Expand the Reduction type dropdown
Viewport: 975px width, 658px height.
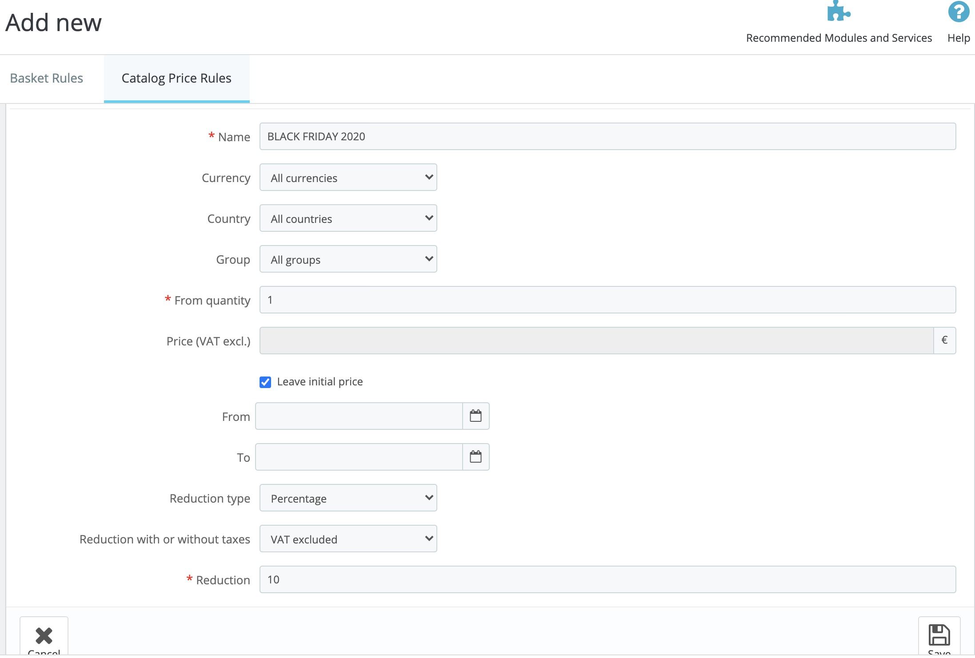[x=348, y=498]
